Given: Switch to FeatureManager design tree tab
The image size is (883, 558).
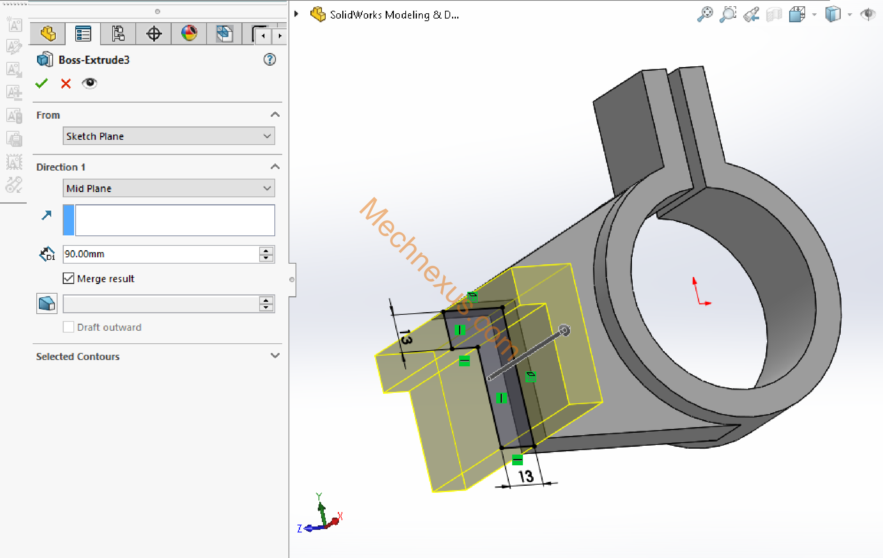Looking at the screenshot, I should (x=48, y=34).
